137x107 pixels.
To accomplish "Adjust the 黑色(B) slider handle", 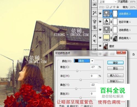I will pyautogui.click(x=81, y=98).
